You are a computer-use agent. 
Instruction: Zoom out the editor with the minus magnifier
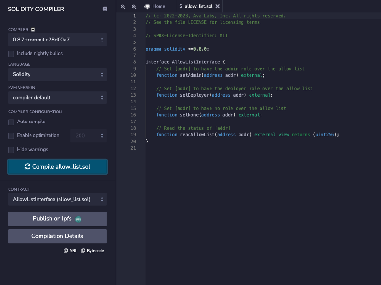pos(123,7)
